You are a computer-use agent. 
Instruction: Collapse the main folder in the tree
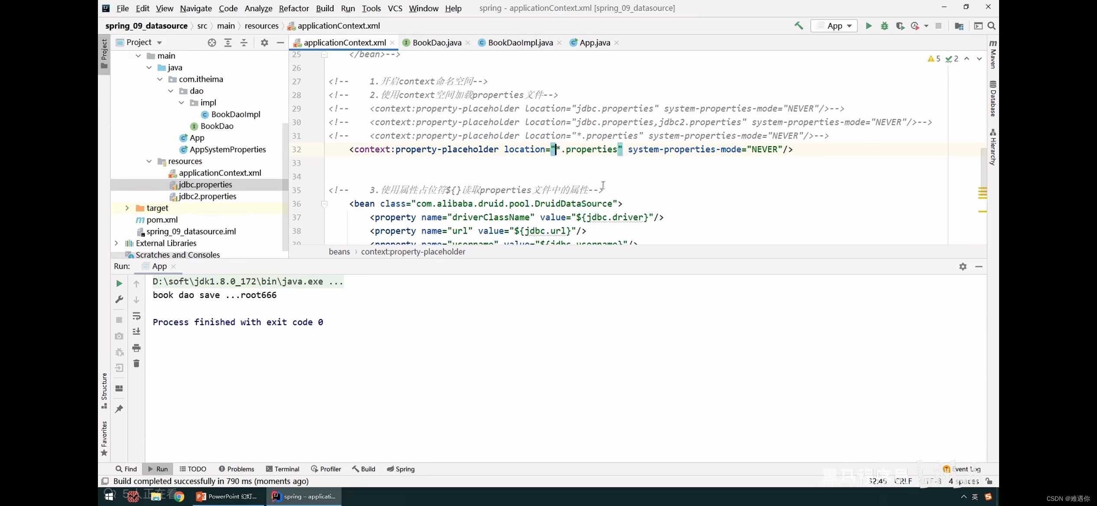(x=138, y=56)
